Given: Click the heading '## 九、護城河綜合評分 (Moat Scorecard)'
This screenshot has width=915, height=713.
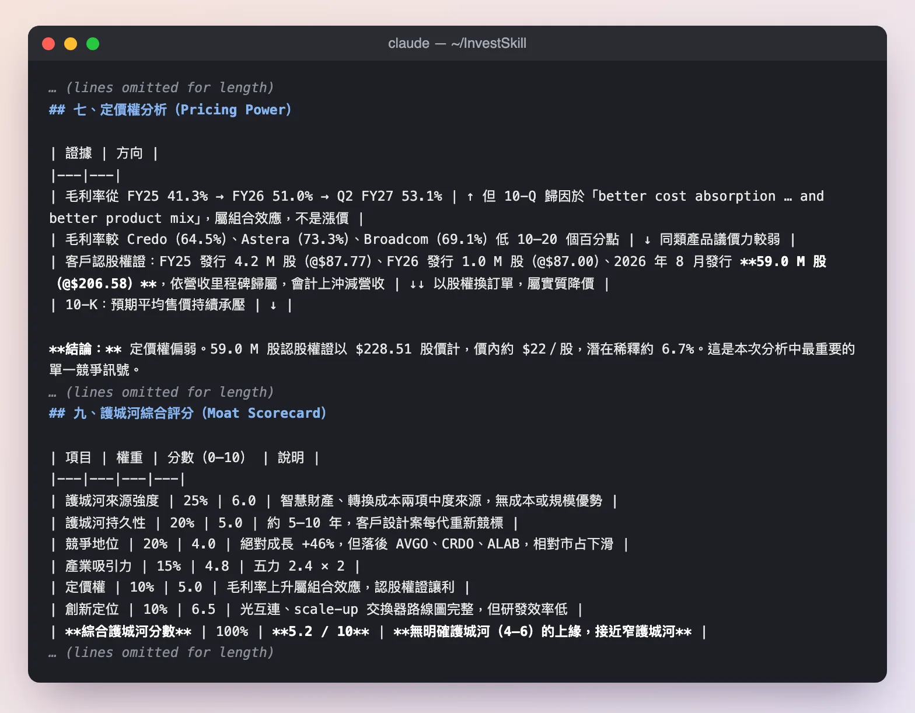Looking at the screenshot, I should [x=188, y=413].
